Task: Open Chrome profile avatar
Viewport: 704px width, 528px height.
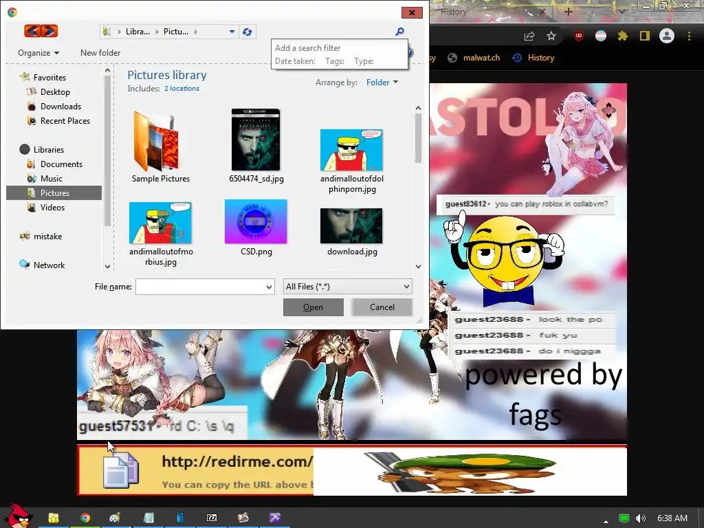Action: tap(667, 36)
